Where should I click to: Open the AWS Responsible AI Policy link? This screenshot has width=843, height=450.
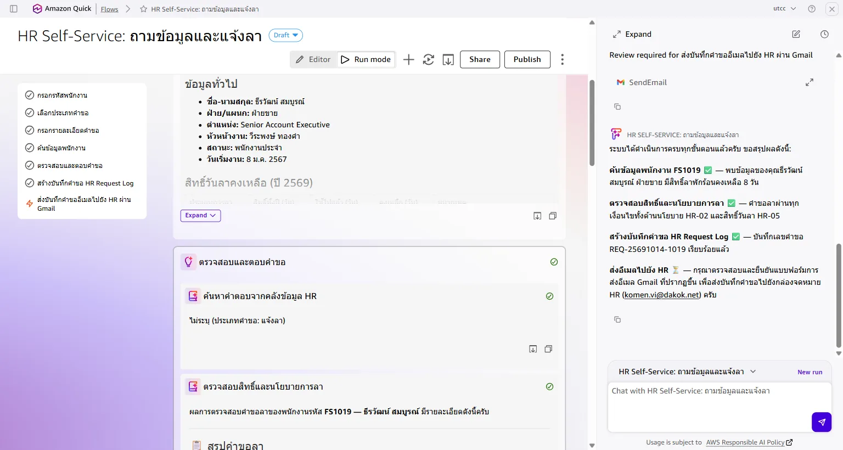point(749,442)
